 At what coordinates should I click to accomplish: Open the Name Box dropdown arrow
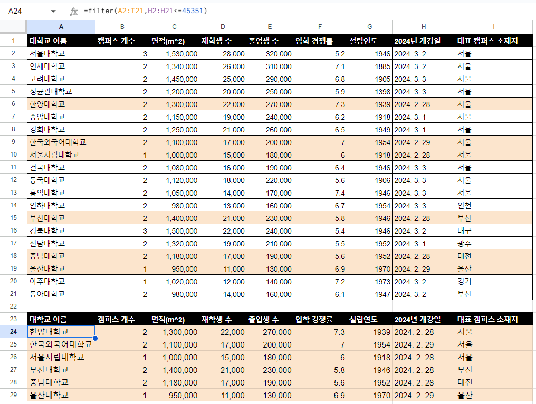tap(53, 11)
